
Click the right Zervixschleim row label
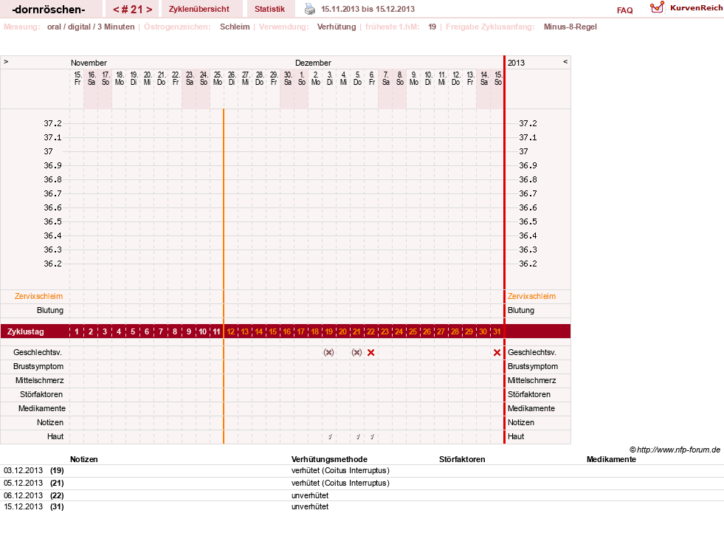tap(531, 296)
